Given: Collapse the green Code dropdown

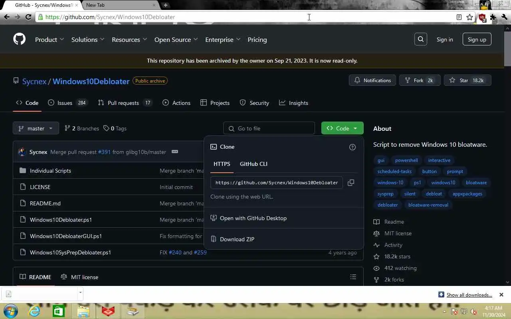Looking at the screenshot, I should pos(342,128).
